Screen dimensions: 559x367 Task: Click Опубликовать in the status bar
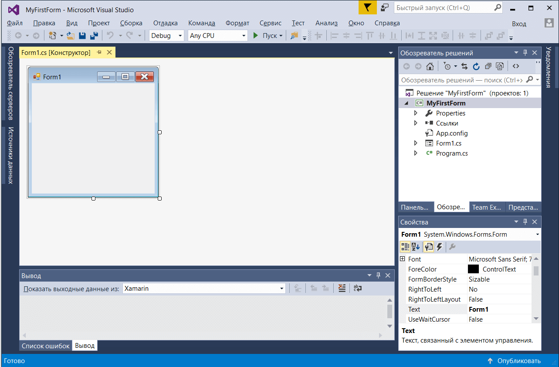click(514, 361)
